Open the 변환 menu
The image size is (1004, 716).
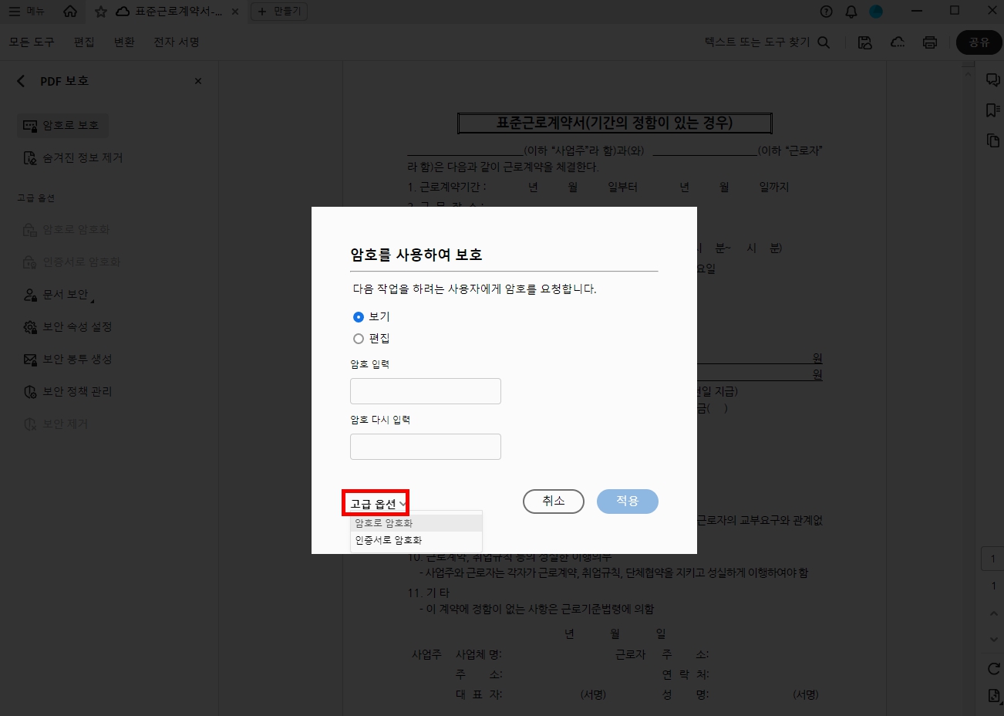(x=124, y=42)
